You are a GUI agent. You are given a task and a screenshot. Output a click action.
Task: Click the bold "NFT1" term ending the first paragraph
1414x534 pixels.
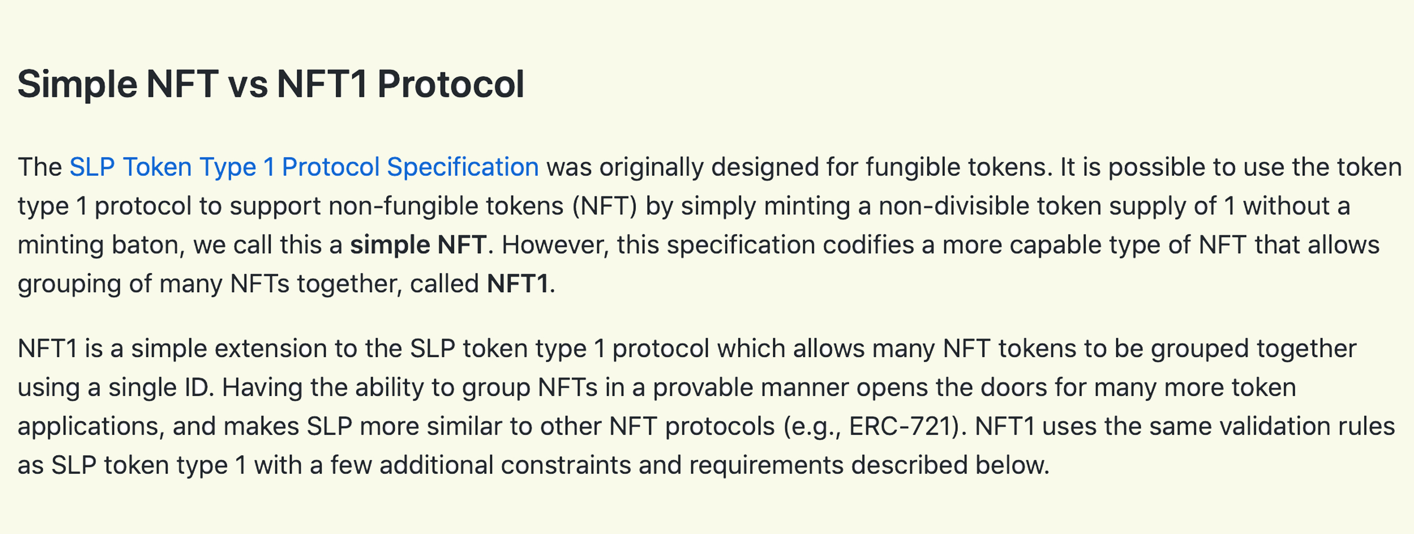[x=517, y=284]
